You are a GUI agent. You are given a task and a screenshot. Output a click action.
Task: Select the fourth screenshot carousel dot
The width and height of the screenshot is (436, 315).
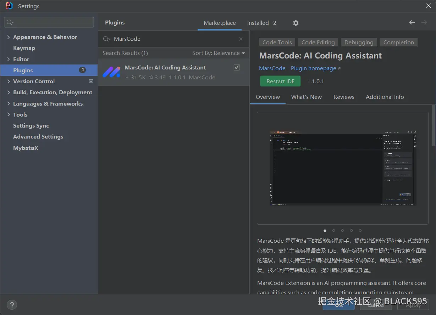coord(351,231)
